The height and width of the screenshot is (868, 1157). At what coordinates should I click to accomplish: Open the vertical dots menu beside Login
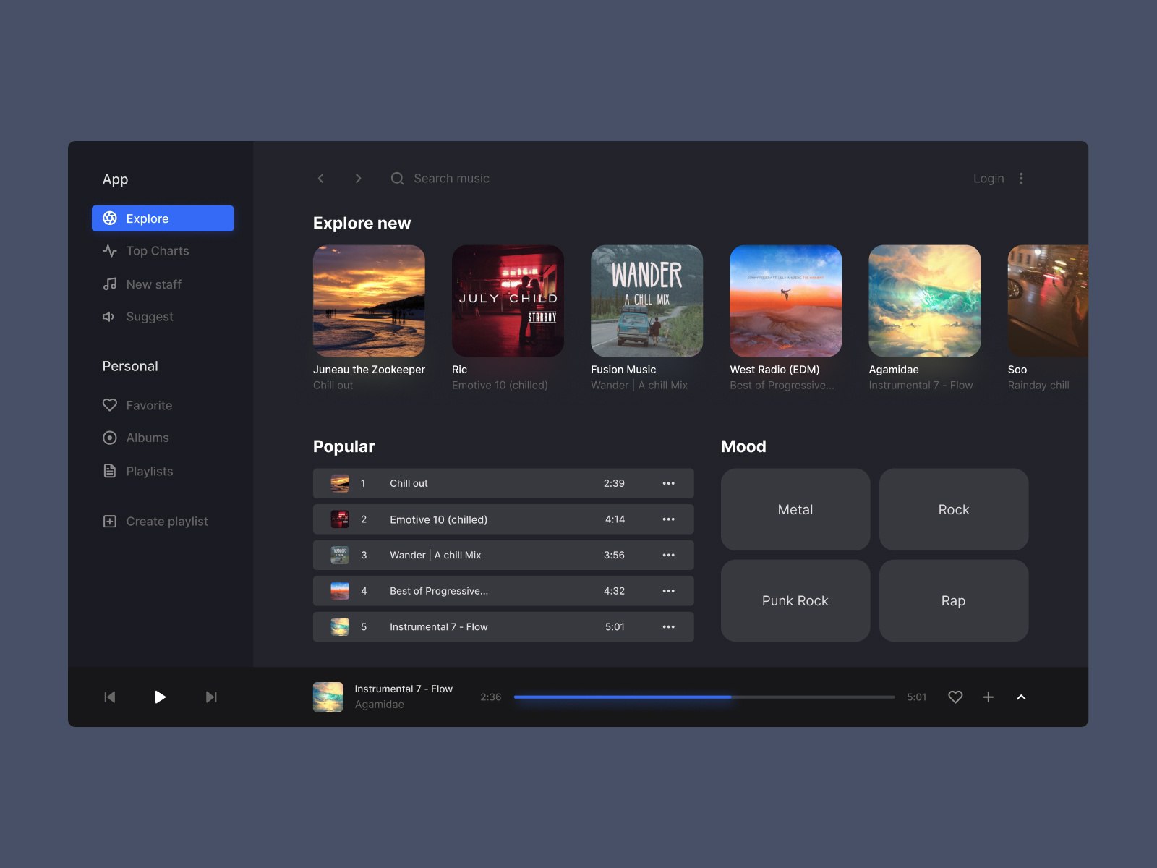(x=1021, y=179)
